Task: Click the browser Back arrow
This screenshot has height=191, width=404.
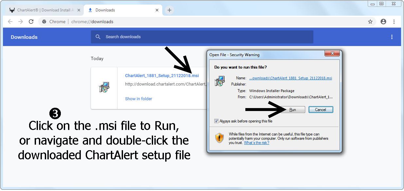Action: pyautogui.click(x=10, y=22)
